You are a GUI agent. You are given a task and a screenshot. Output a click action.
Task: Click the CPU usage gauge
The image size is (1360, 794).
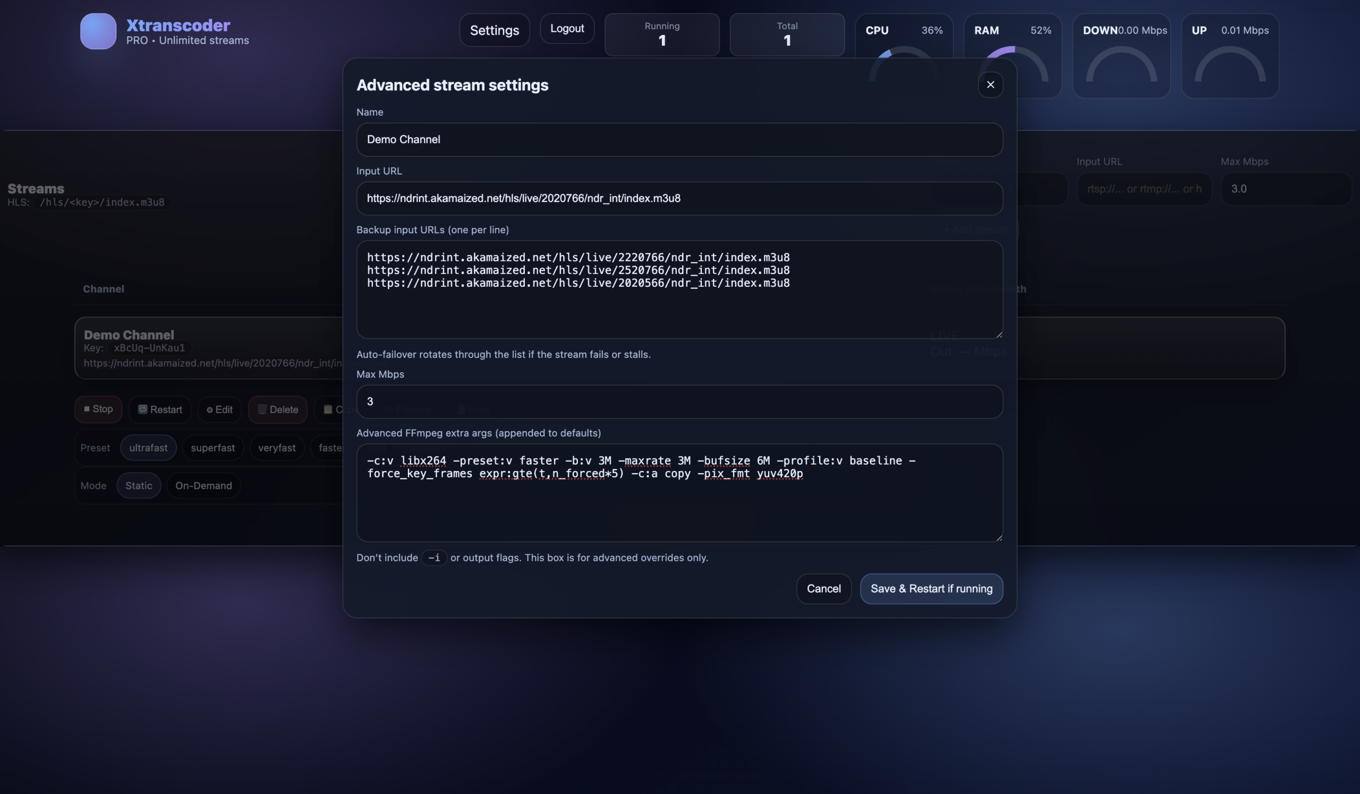coord(904,56)
